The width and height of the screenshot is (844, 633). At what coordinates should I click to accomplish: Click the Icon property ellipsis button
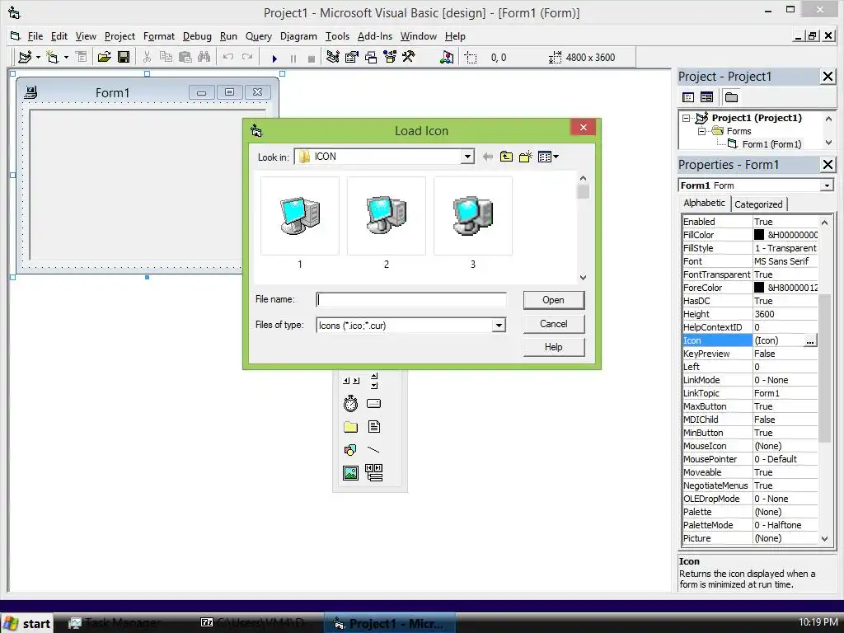point(810,340)
